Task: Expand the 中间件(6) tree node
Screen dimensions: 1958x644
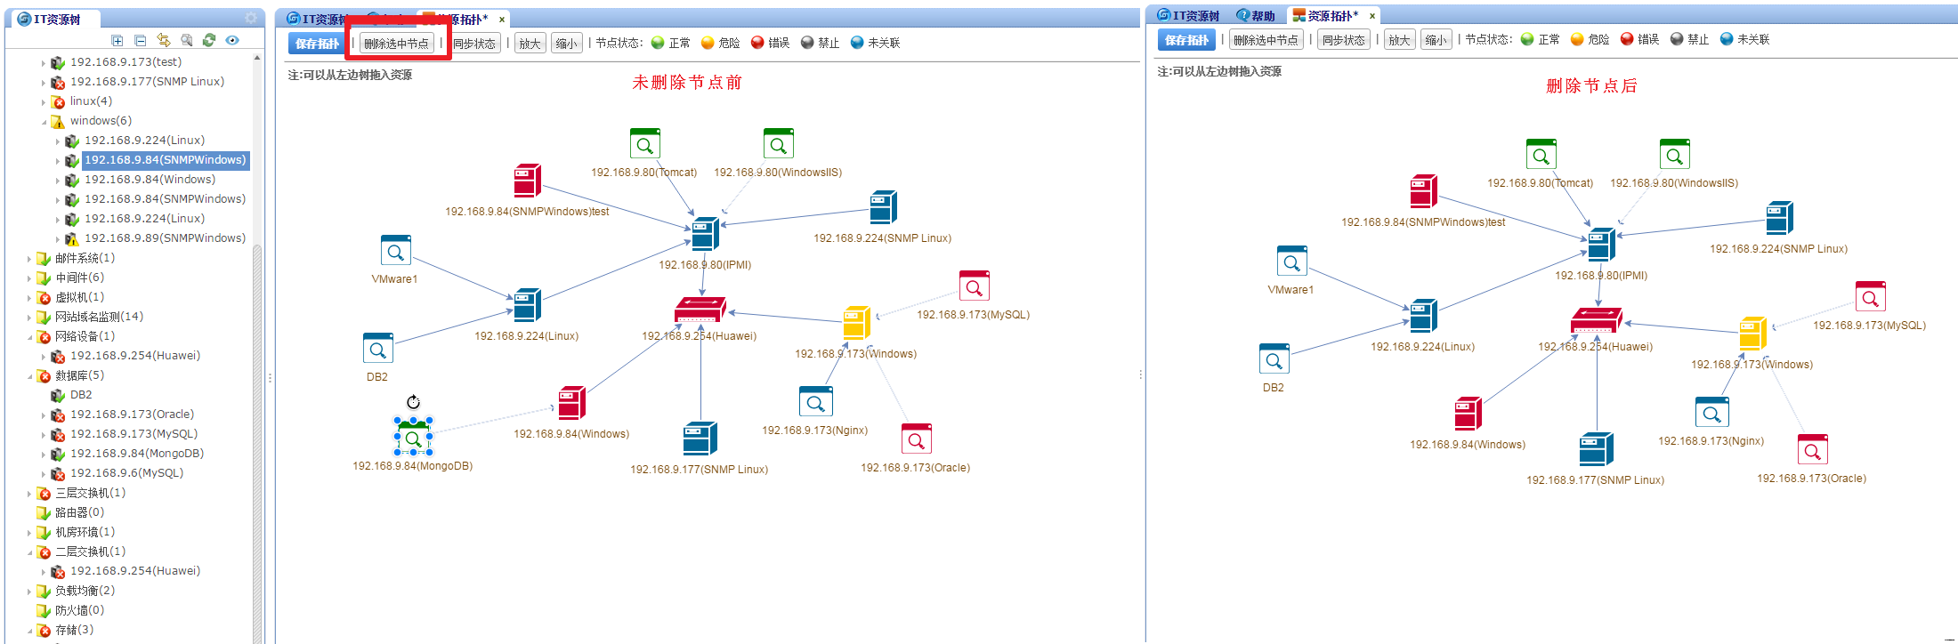Action: pyautogui.click(x=28, y=278)
